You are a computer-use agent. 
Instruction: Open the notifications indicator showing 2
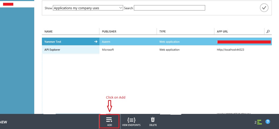point(258,122)
